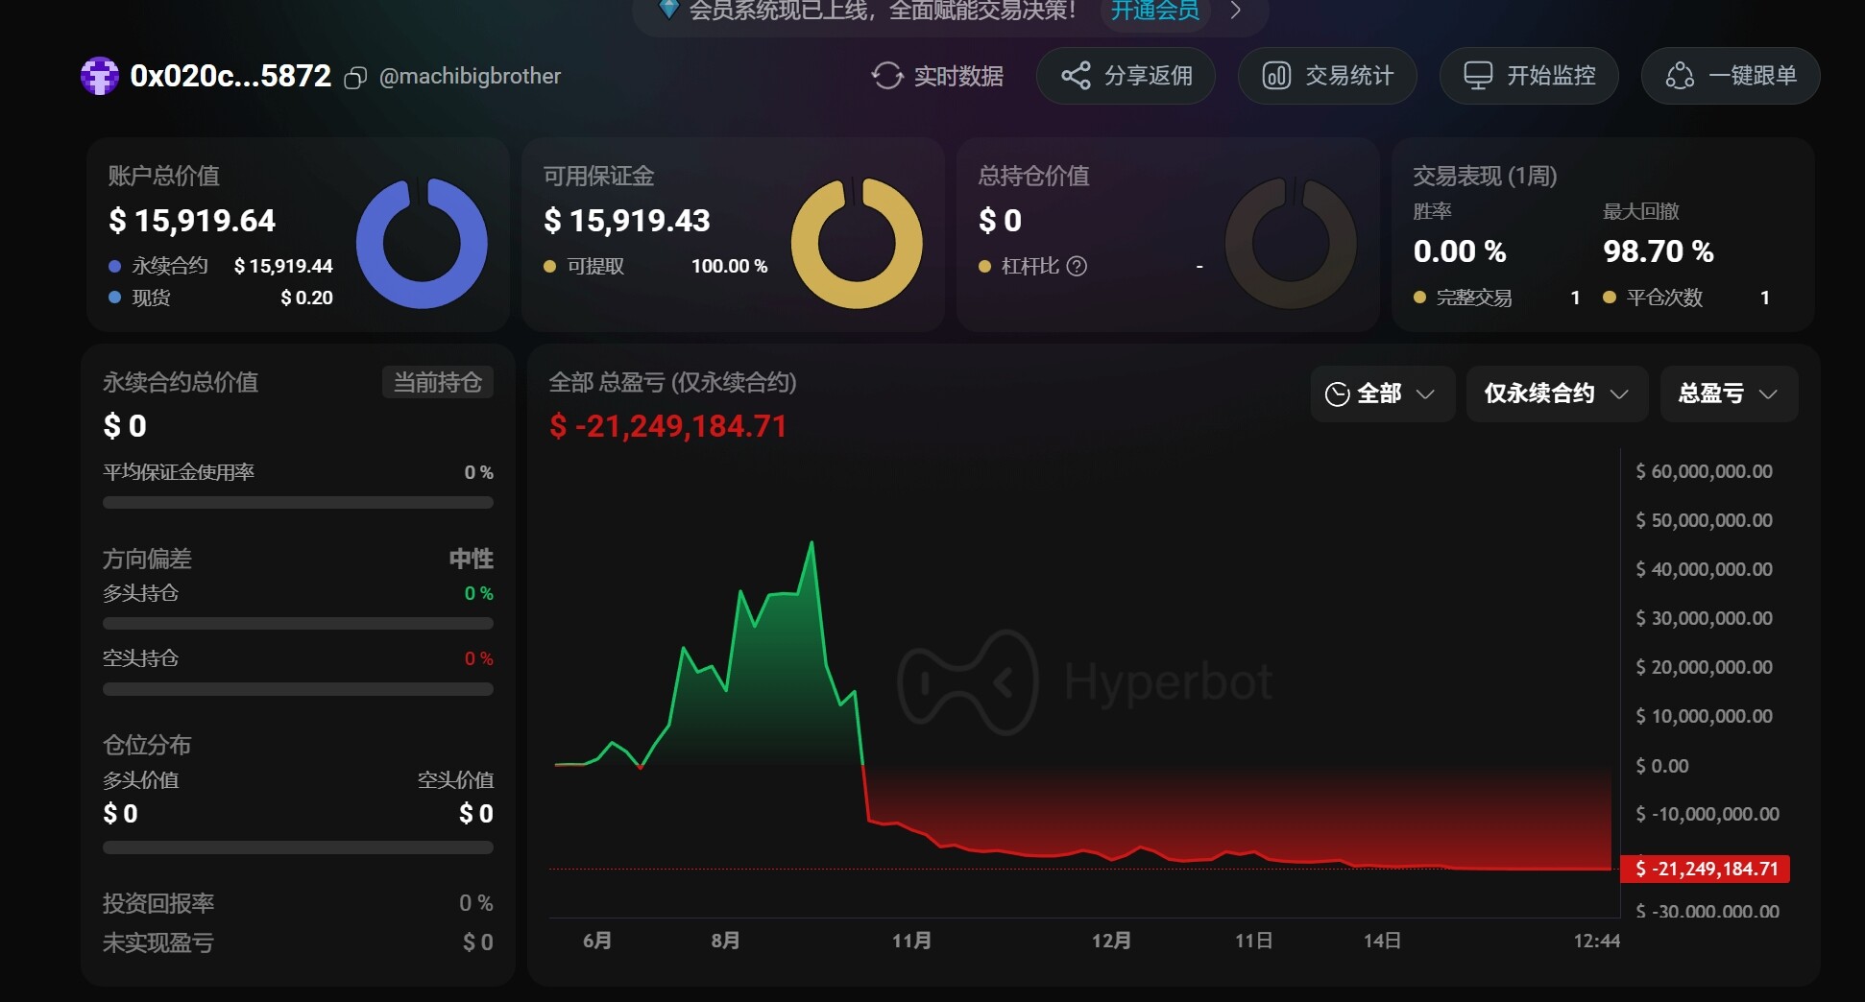Toggle the 可提取 margin indicator dot

547,266
